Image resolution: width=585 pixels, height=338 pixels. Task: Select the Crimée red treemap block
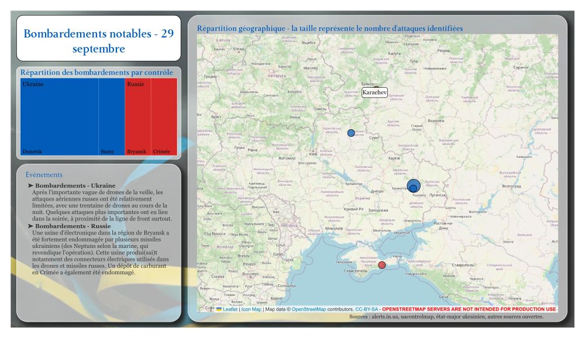[164, 117]
